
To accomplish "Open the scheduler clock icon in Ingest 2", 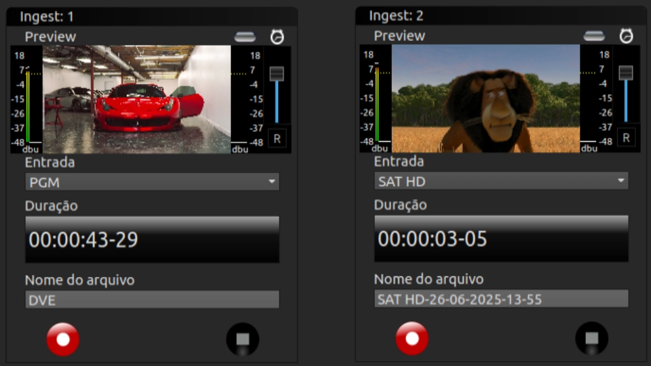I will [626, 36].
